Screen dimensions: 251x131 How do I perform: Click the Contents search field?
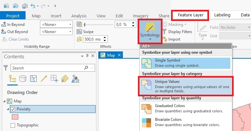pyautogui.click(x=47, y=68)
